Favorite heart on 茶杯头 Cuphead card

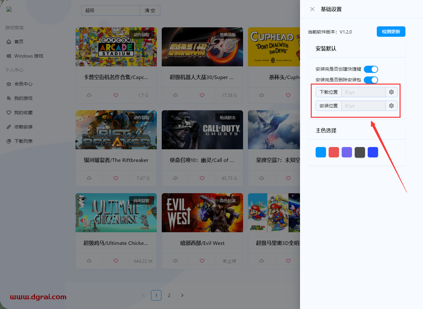click(x=288, y=95)
